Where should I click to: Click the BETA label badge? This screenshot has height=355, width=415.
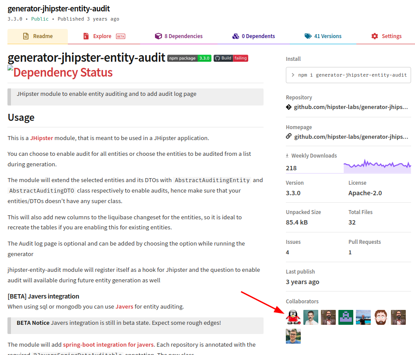pos(121,36)
